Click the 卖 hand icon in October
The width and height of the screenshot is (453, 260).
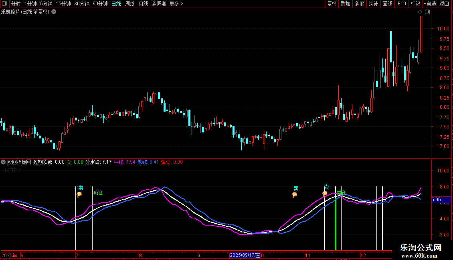pos(294,195)
